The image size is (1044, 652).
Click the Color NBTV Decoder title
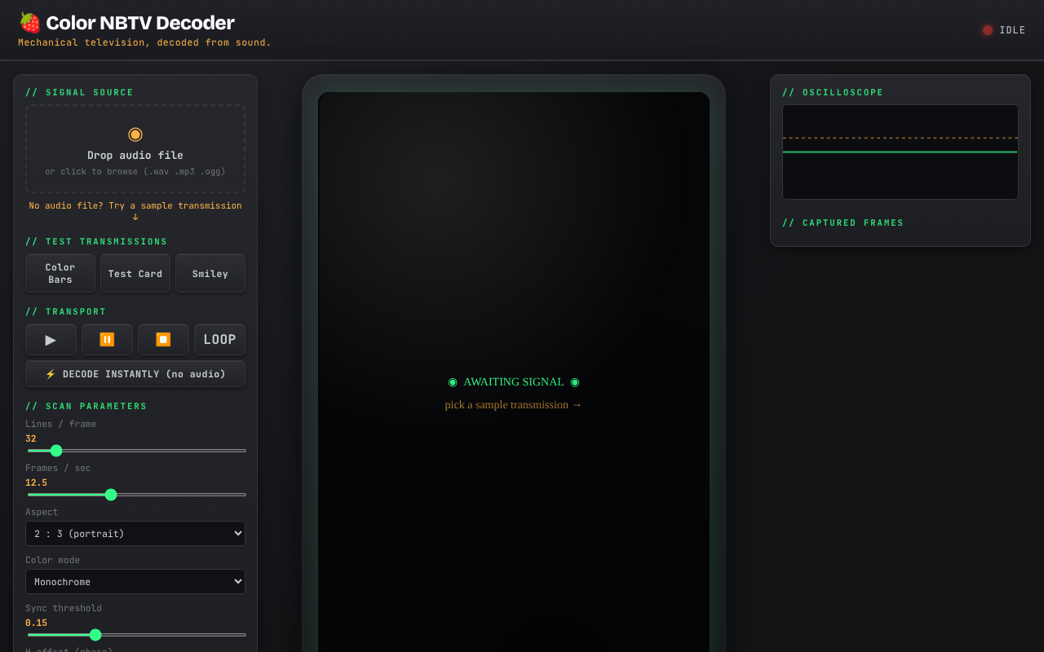click(140, 23)
